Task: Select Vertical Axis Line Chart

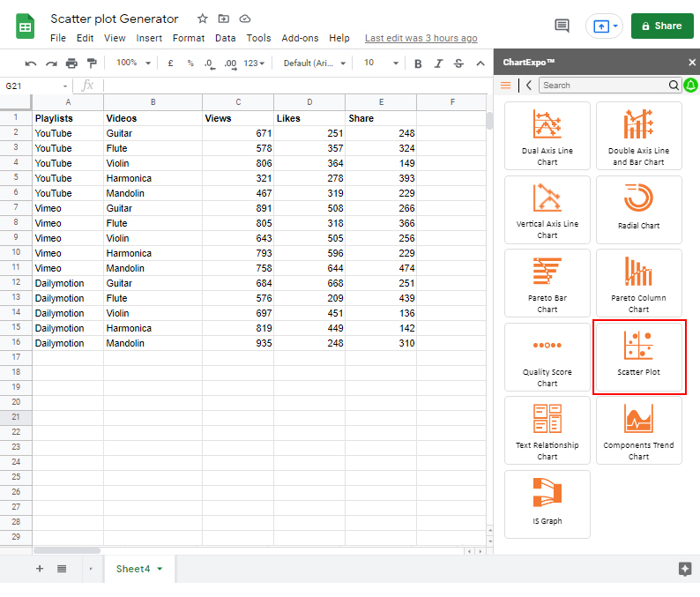Action: [547, 209]
